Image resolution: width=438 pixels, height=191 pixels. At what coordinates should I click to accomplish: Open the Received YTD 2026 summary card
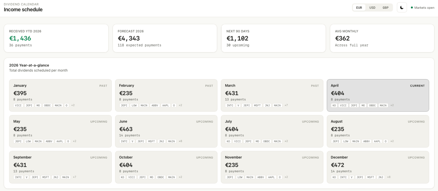click(x=56, y=38)
